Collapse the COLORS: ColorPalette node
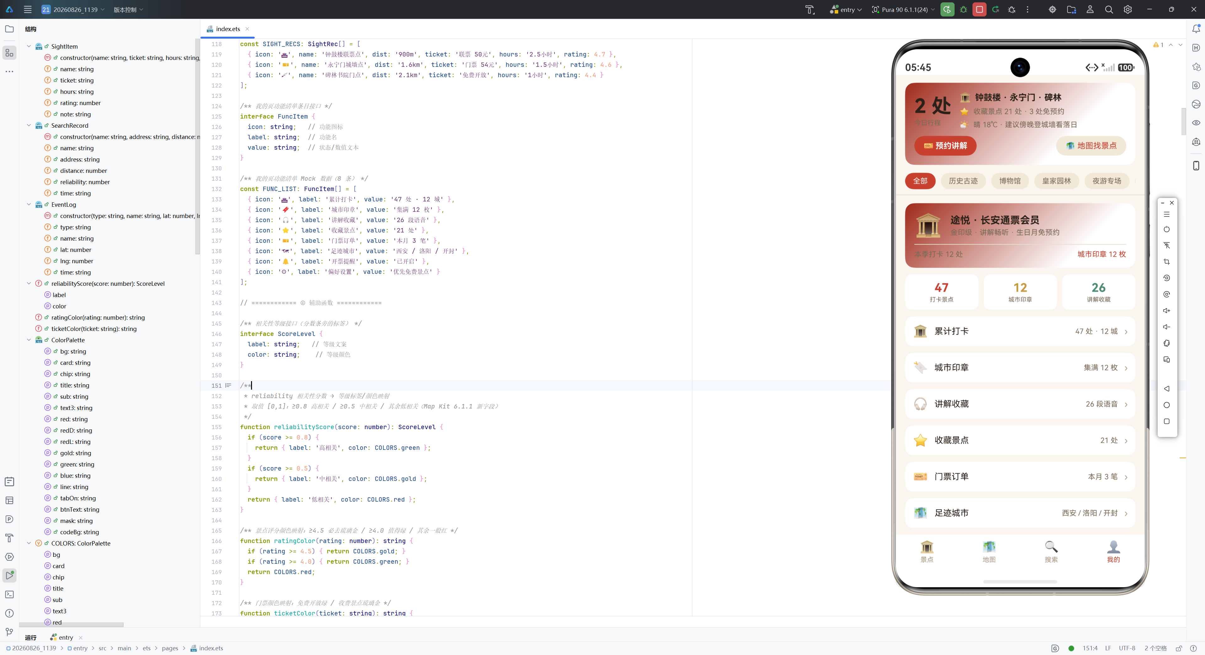 tap(29, 543)
